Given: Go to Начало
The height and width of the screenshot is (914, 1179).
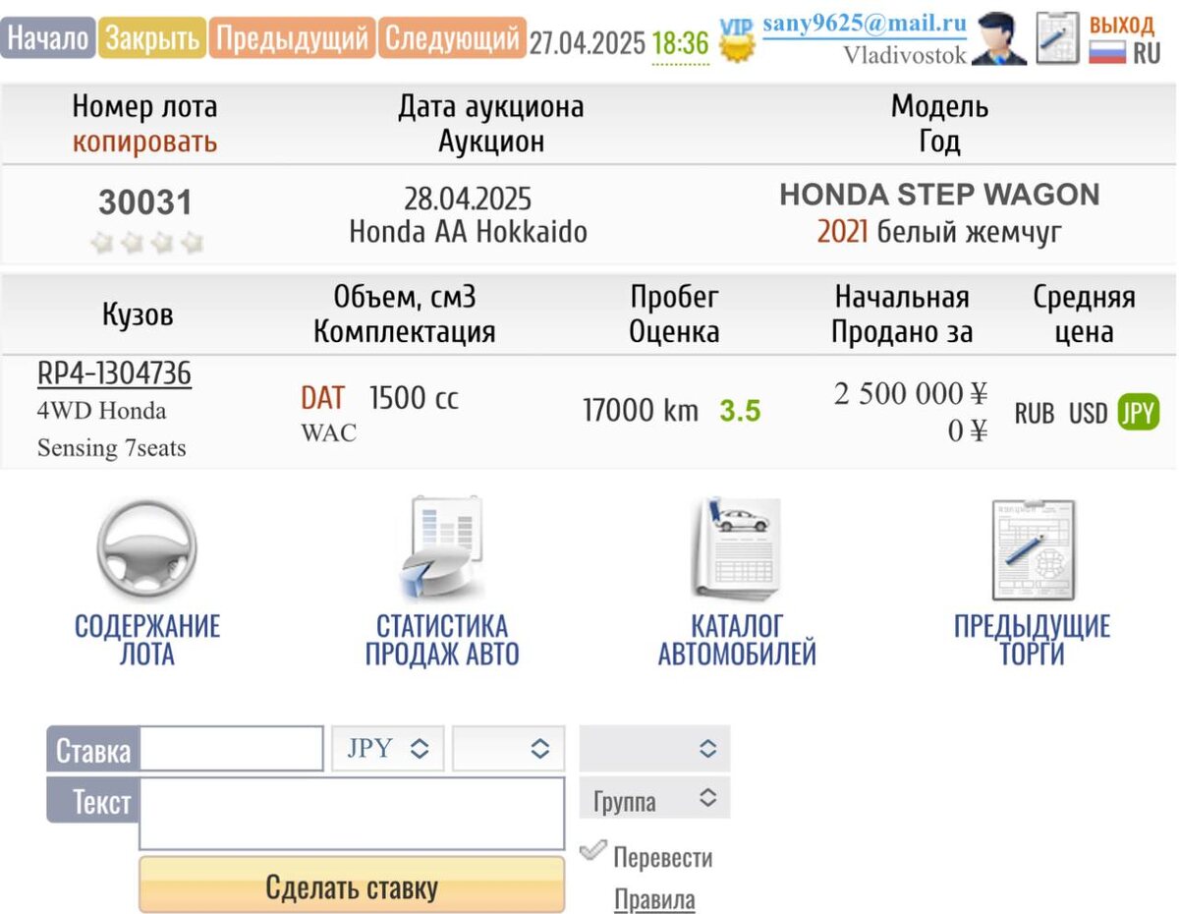Looking at the screenshot, I should [48, 38].
